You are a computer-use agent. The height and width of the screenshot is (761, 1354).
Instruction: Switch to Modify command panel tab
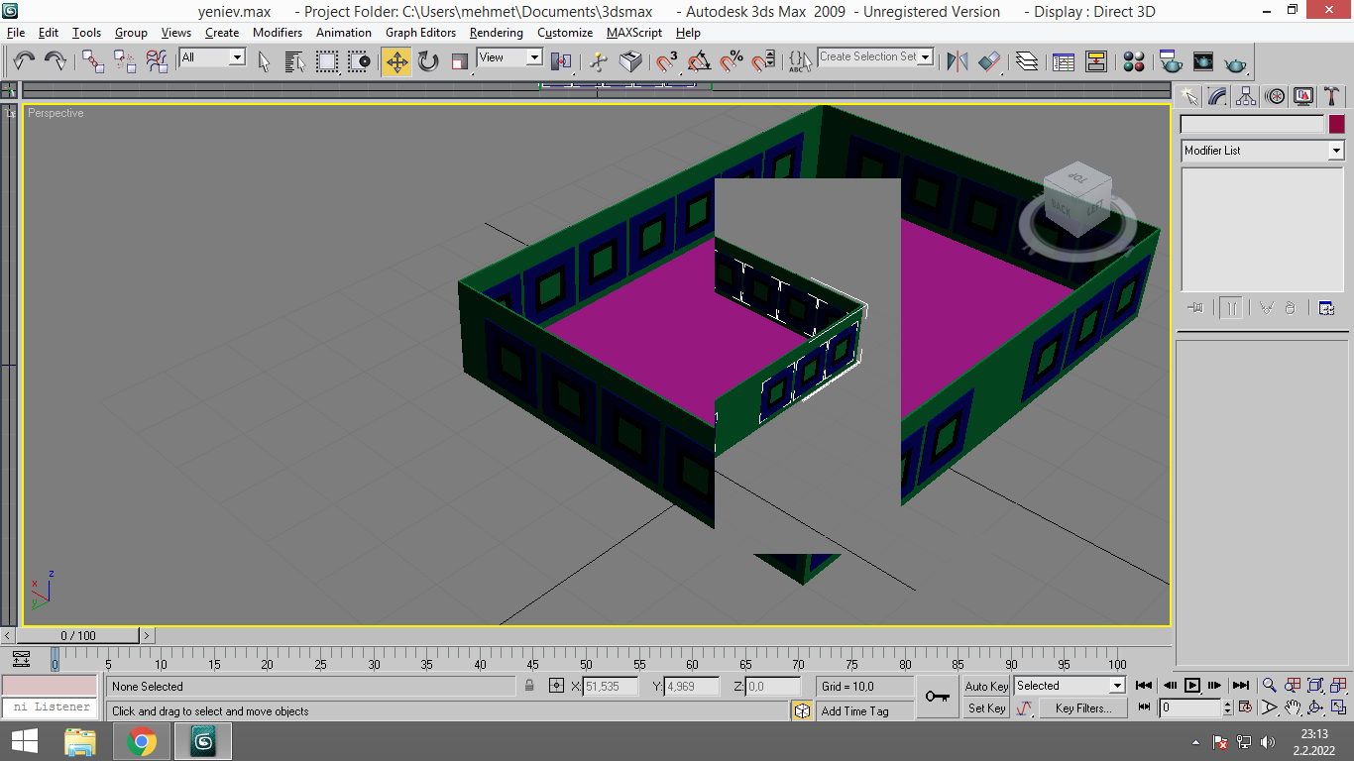pos(1217,96)
